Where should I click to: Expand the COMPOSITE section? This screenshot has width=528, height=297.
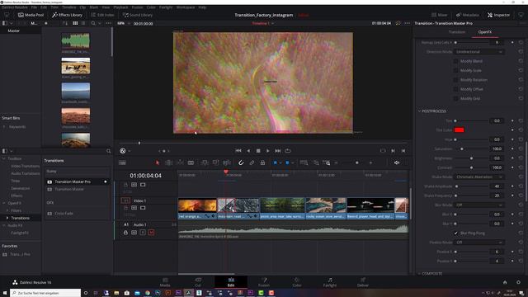click(420, 273)
